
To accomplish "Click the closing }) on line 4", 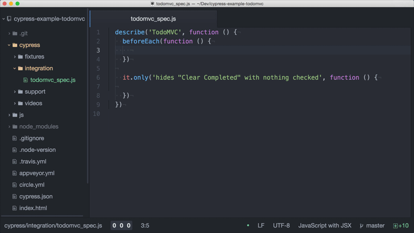I will (126, 59).
